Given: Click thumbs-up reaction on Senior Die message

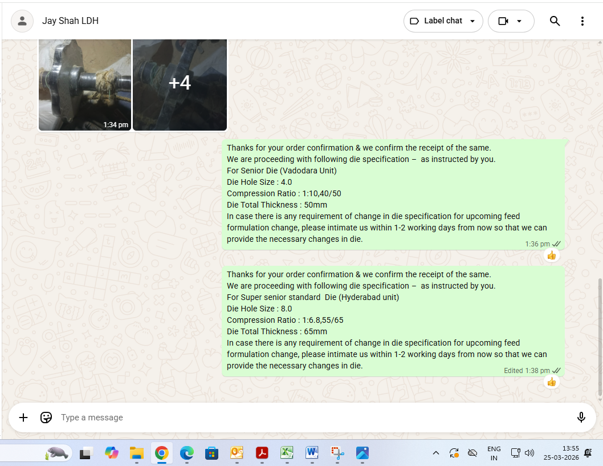Looking at the screenshot, I should (551, 256).
